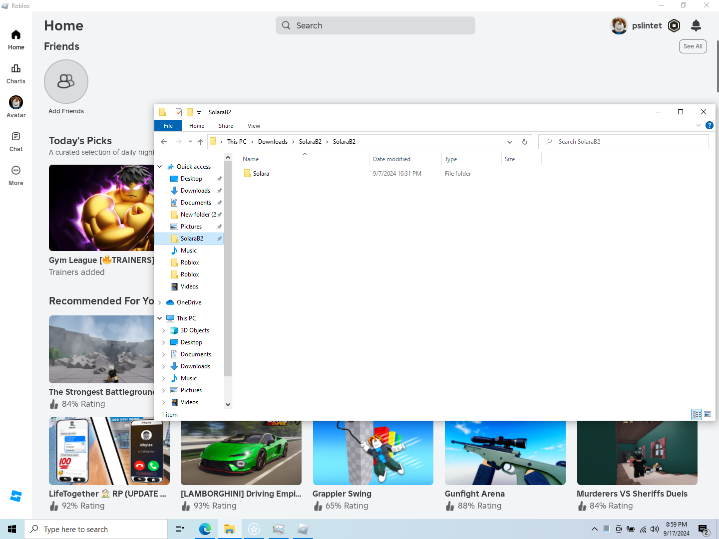719x539 pixels.
Task: Open the File menu tab
Action: 168,126
